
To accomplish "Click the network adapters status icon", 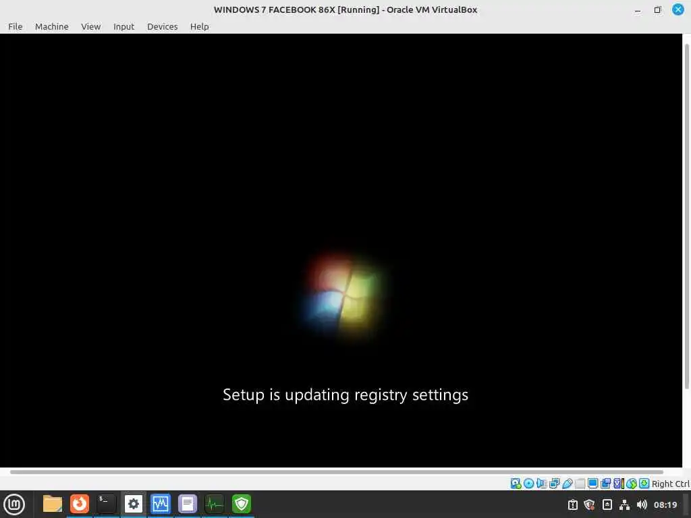I will point(555,484).
